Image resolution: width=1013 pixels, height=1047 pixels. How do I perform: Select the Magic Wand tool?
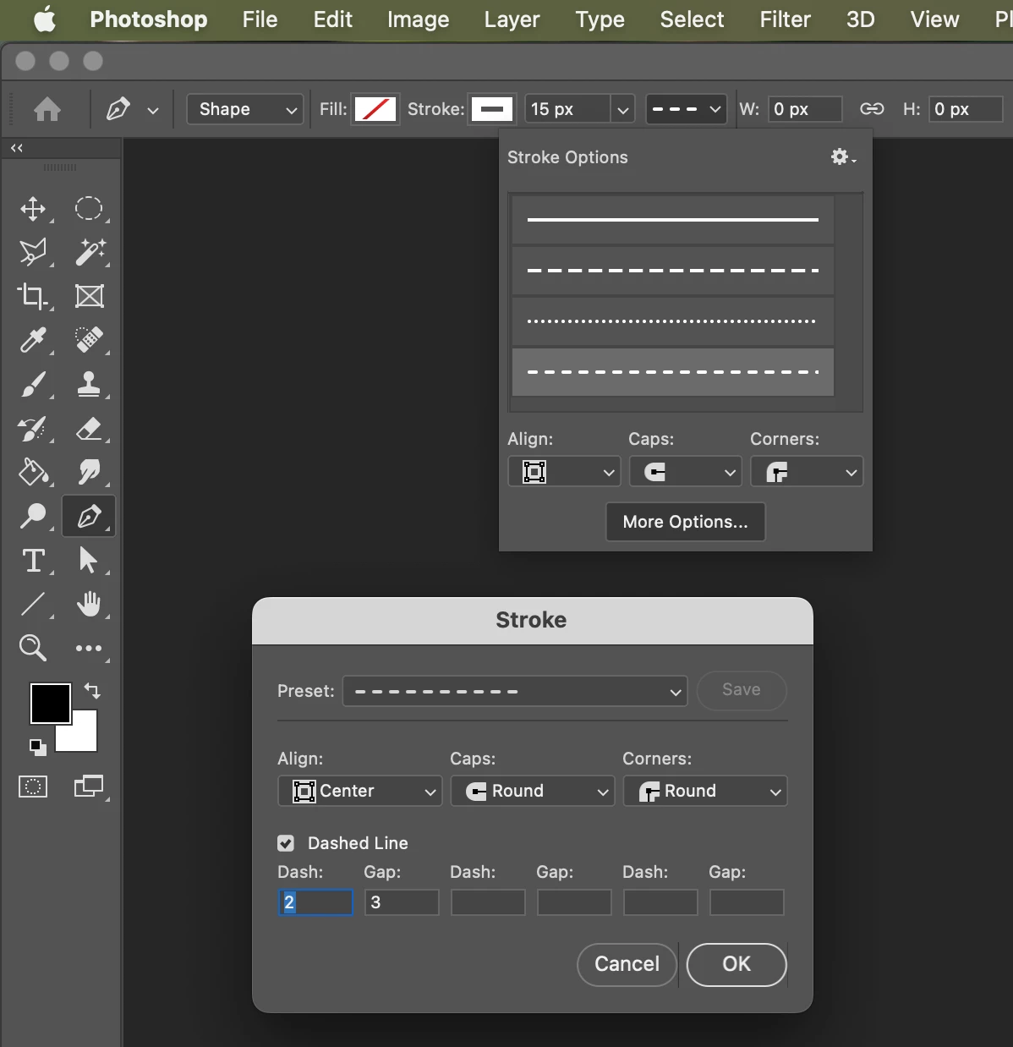(x=89, y=252)
